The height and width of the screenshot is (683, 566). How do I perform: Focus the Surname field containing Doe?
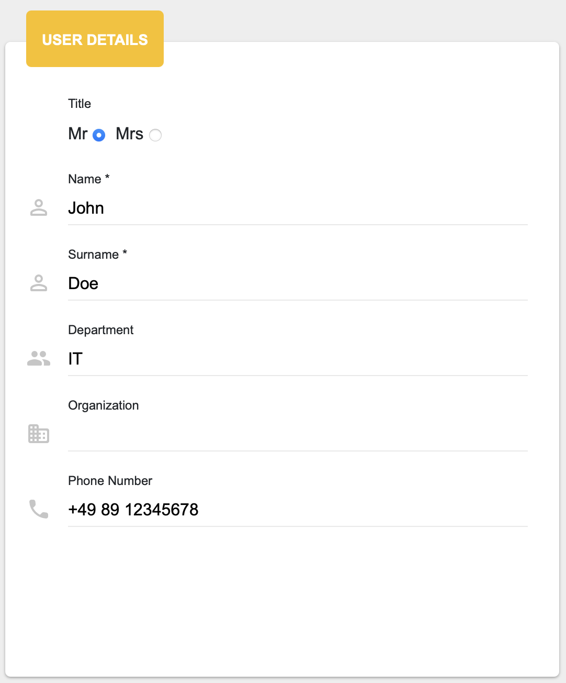pyautogui.click(x=298, y=284)
